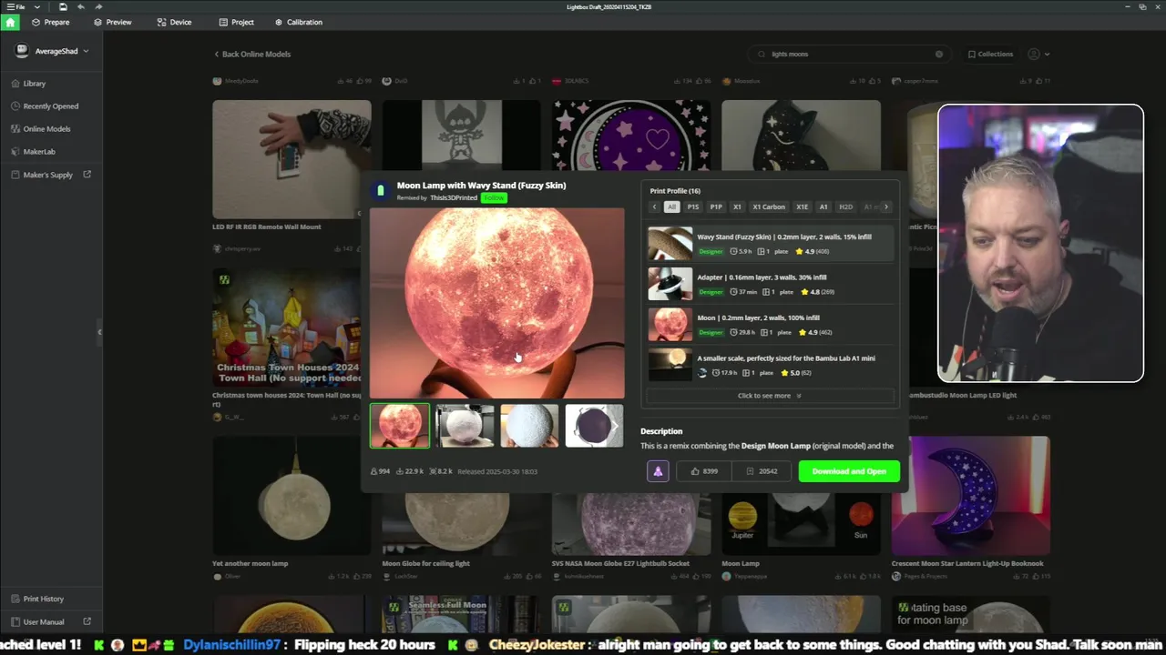
Task: Like the model with 8399 thumbs-up
Action: point(704,471)
